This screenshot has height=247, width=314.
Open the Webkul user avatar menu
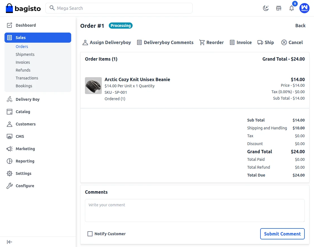(304, 8)
